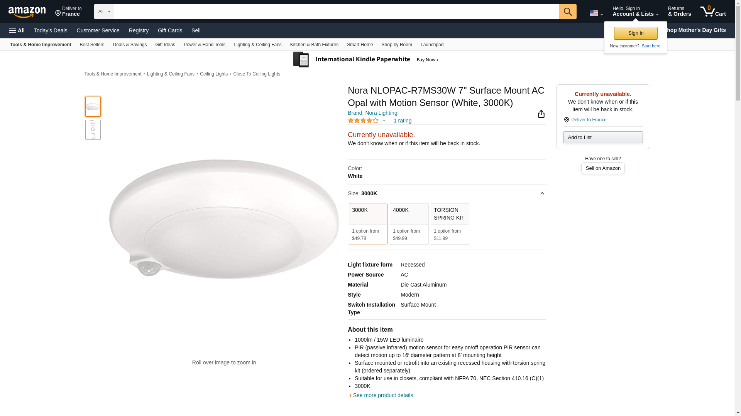Screen dimensions: 741x416
Task: Expand the Account & Lists dropdown
Action: point(635,12)
